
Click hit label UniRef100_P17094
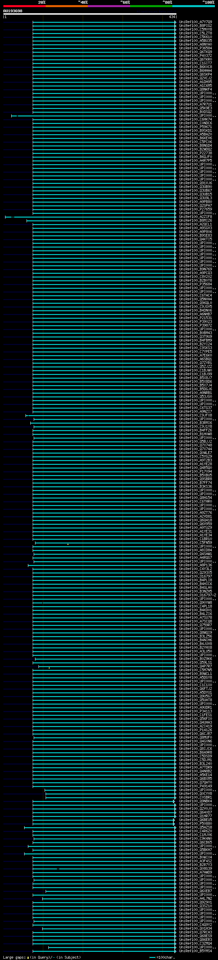coord(195,472)
